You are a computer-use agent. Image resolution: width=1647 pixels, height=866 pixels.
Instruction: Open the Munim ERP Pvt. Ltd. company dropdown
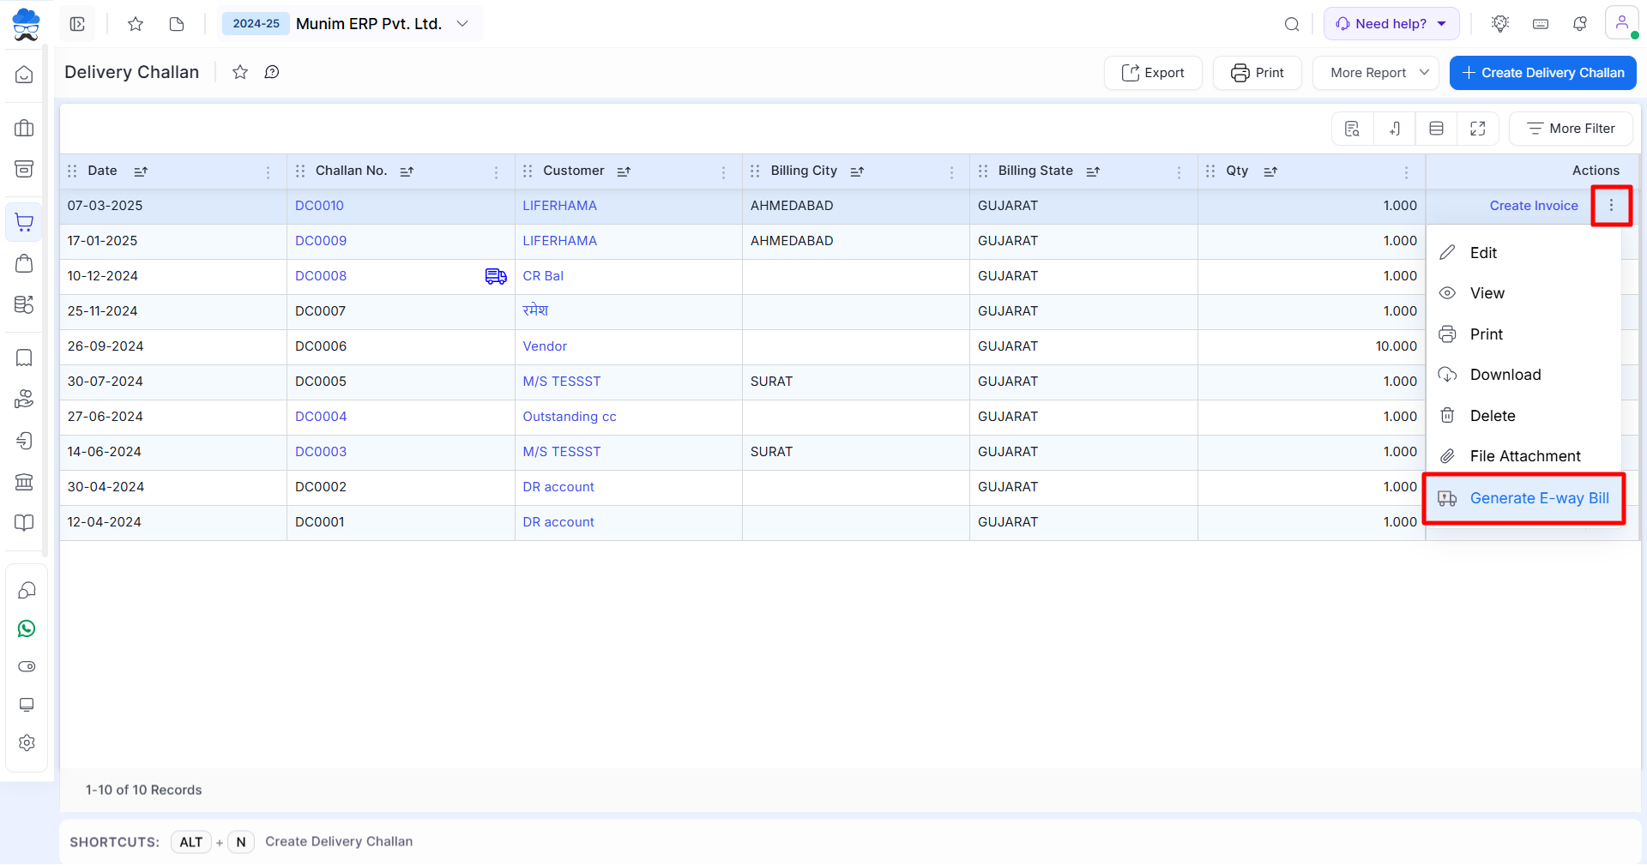(x=462, y=24)
